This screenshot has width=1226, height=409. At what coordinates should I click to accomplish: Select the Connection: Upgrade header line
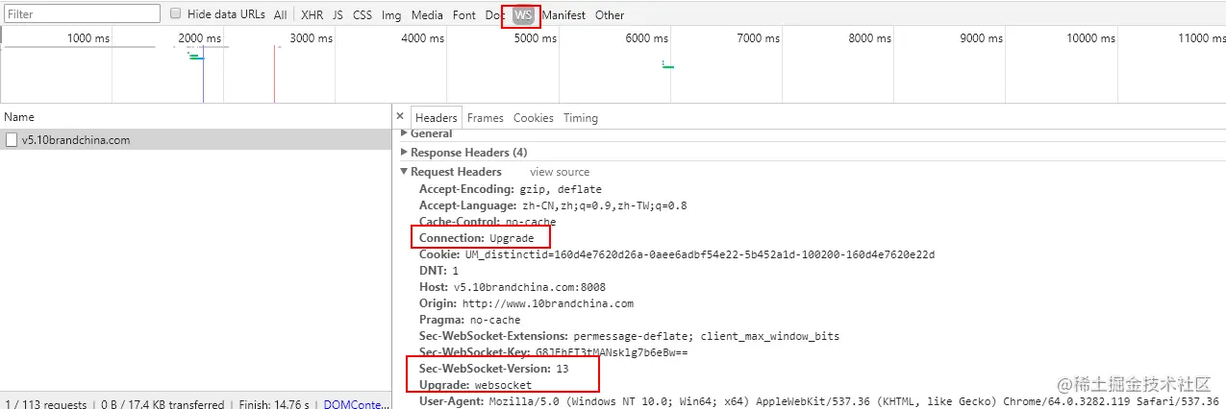coord(476,238)
